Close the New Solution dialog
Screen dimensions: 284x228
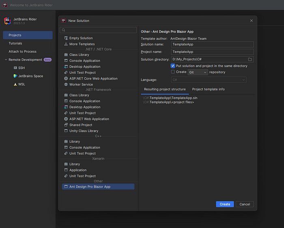252,21
